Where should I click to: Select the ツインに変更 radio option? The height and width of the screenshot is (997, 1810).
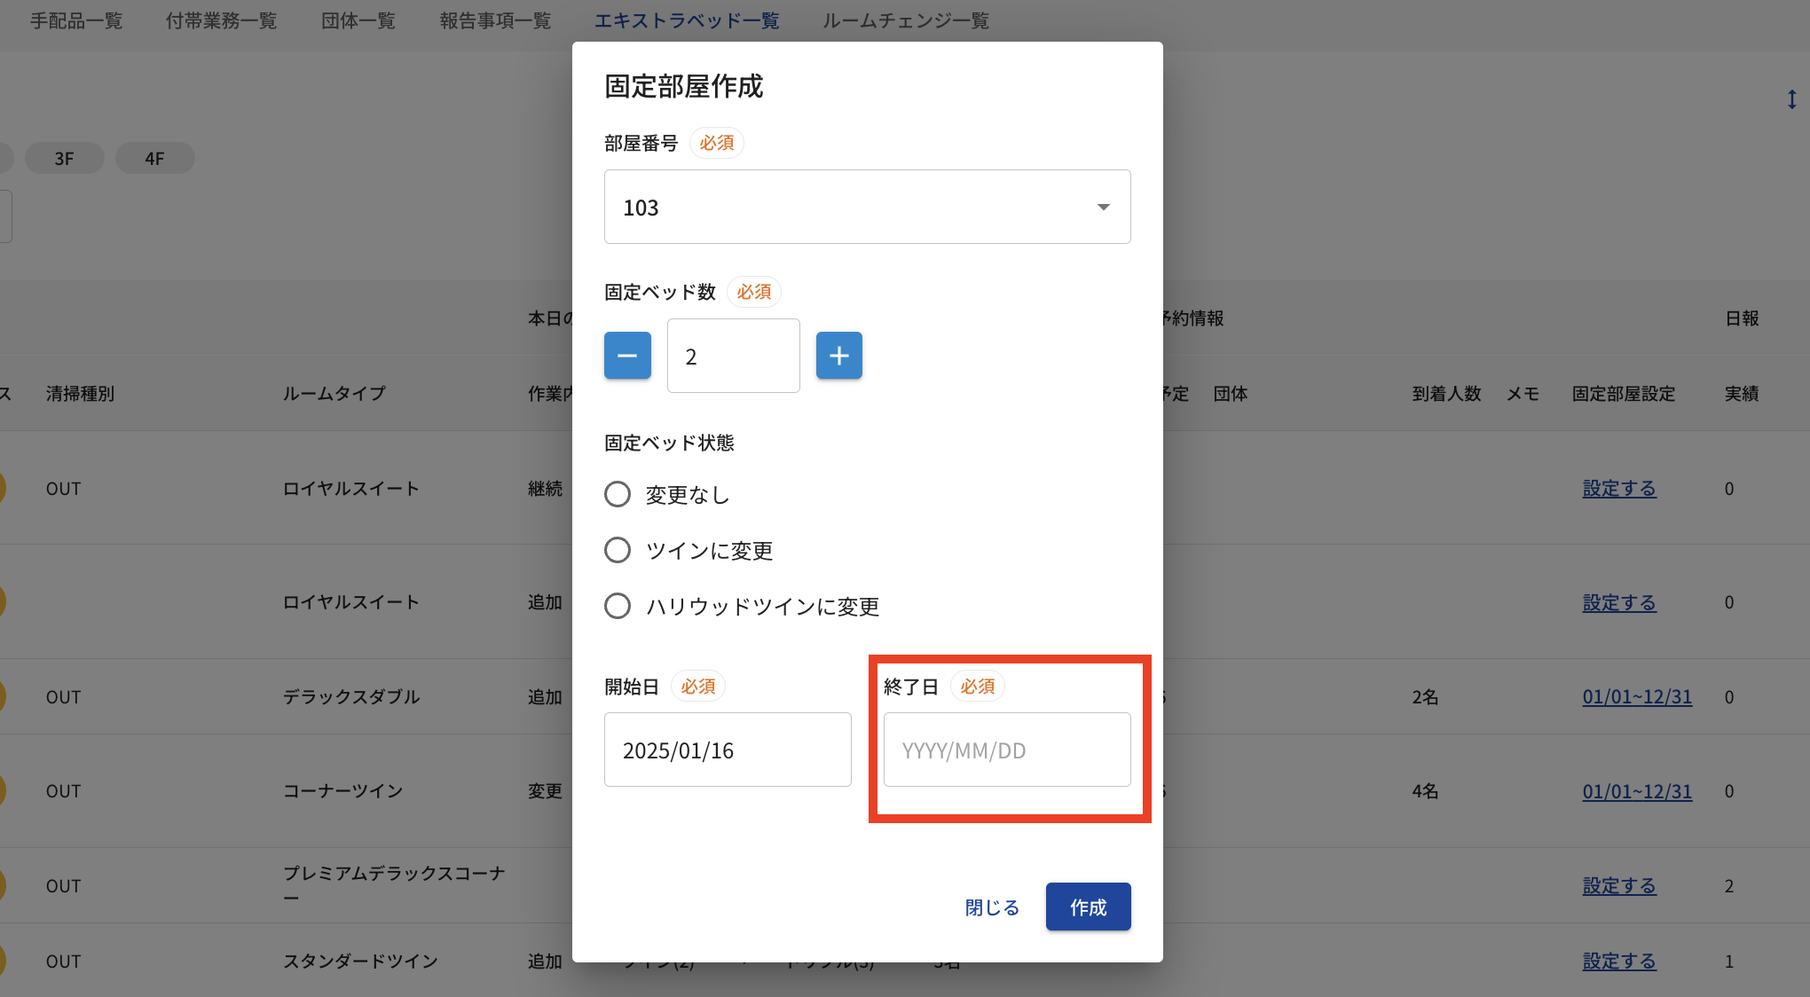point(618,550)
